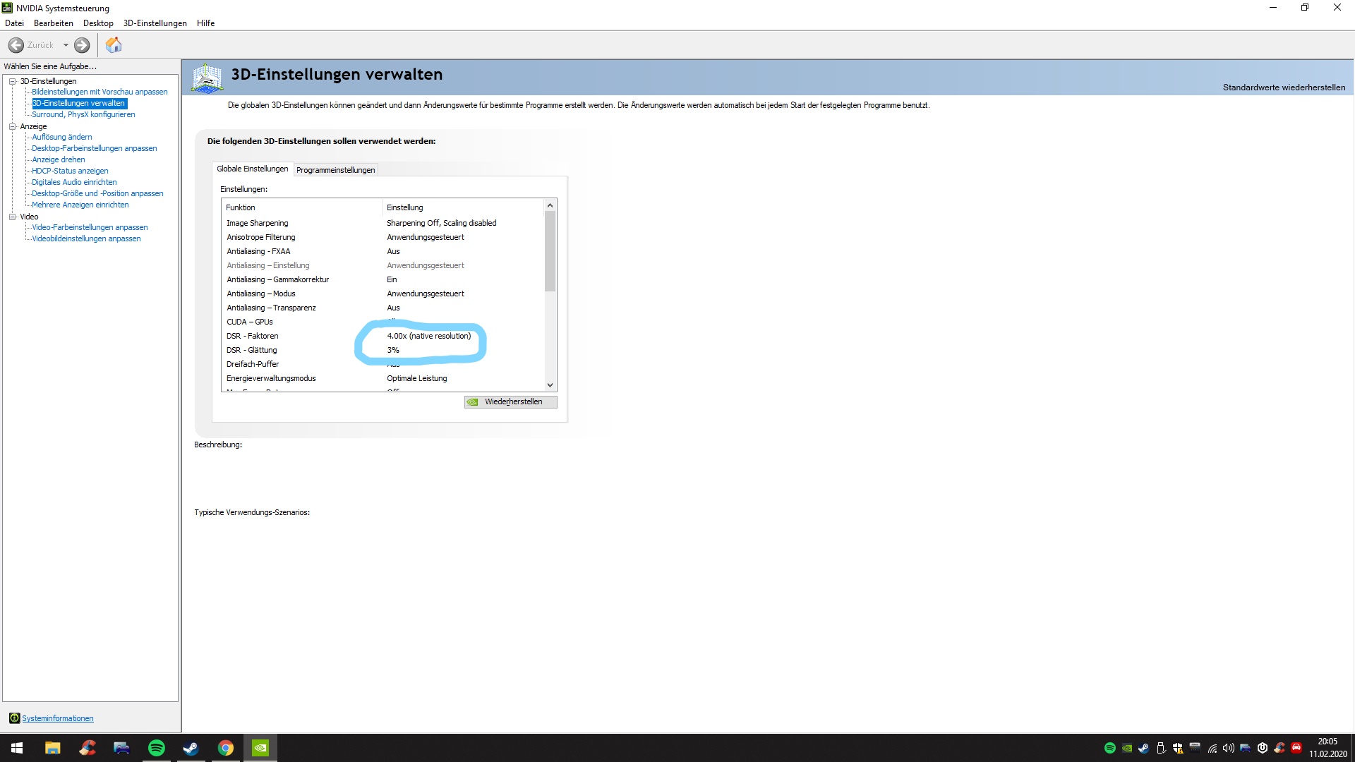Click the NVIDIA icon in taskbar
Viewport: 1355px width, 762px height.
click(x=260, y=748)
